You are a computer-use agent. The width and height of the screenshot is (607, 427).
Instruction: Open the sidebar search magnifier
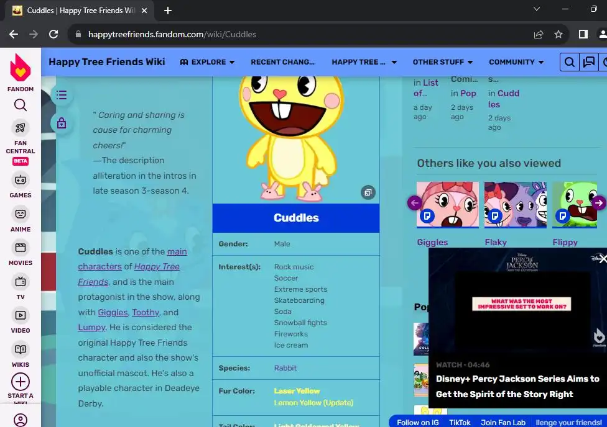point(20,105)
